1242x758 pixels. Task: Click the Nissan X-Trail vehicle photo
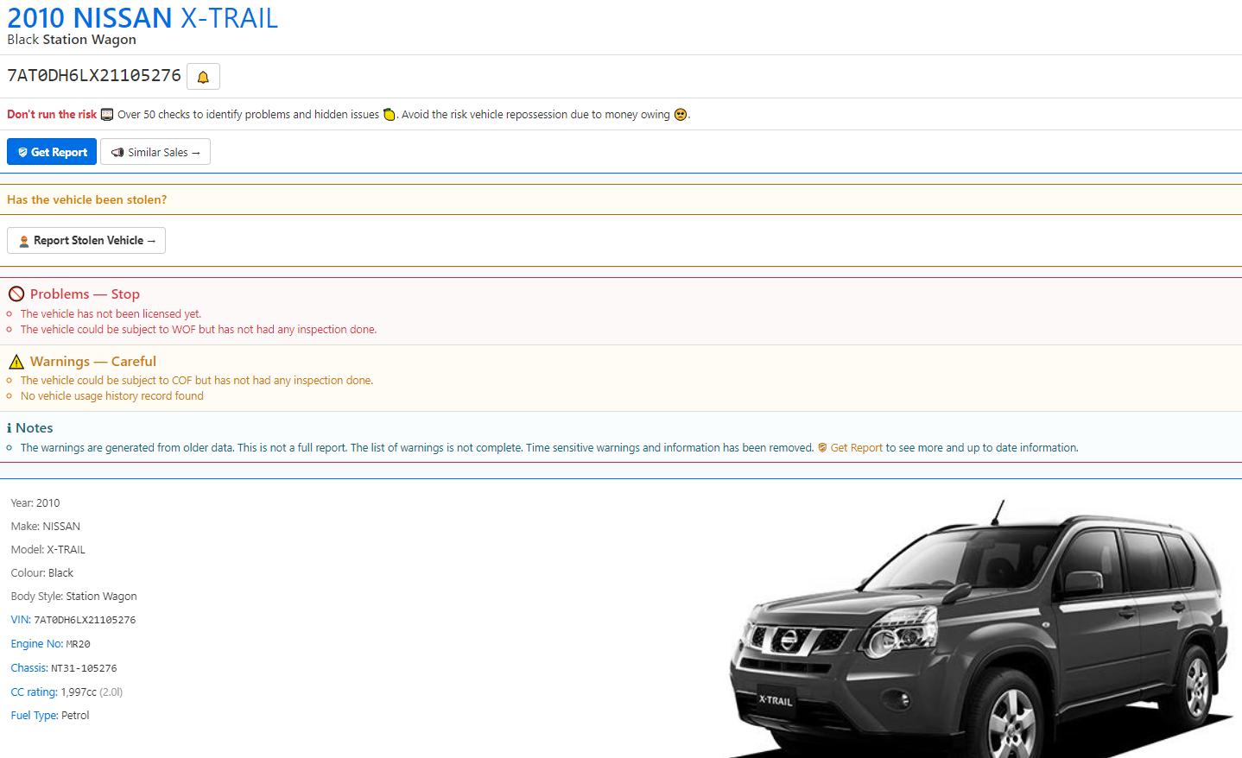[x=981, y=629]
